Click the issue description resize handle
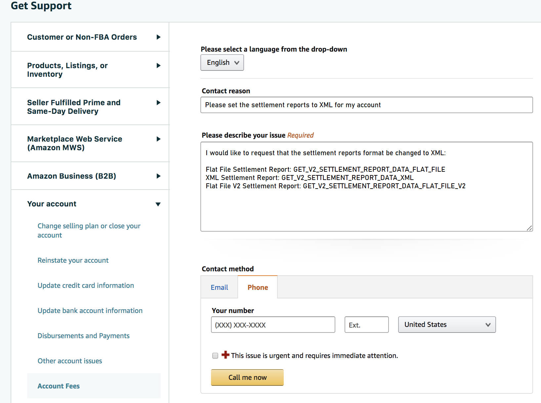Viewport: 541px width, 403px height. 529,228
